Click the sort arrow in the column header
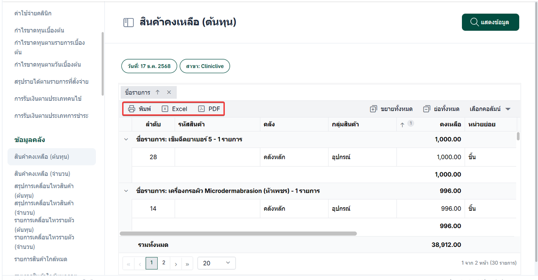 (x=402, y=125)
